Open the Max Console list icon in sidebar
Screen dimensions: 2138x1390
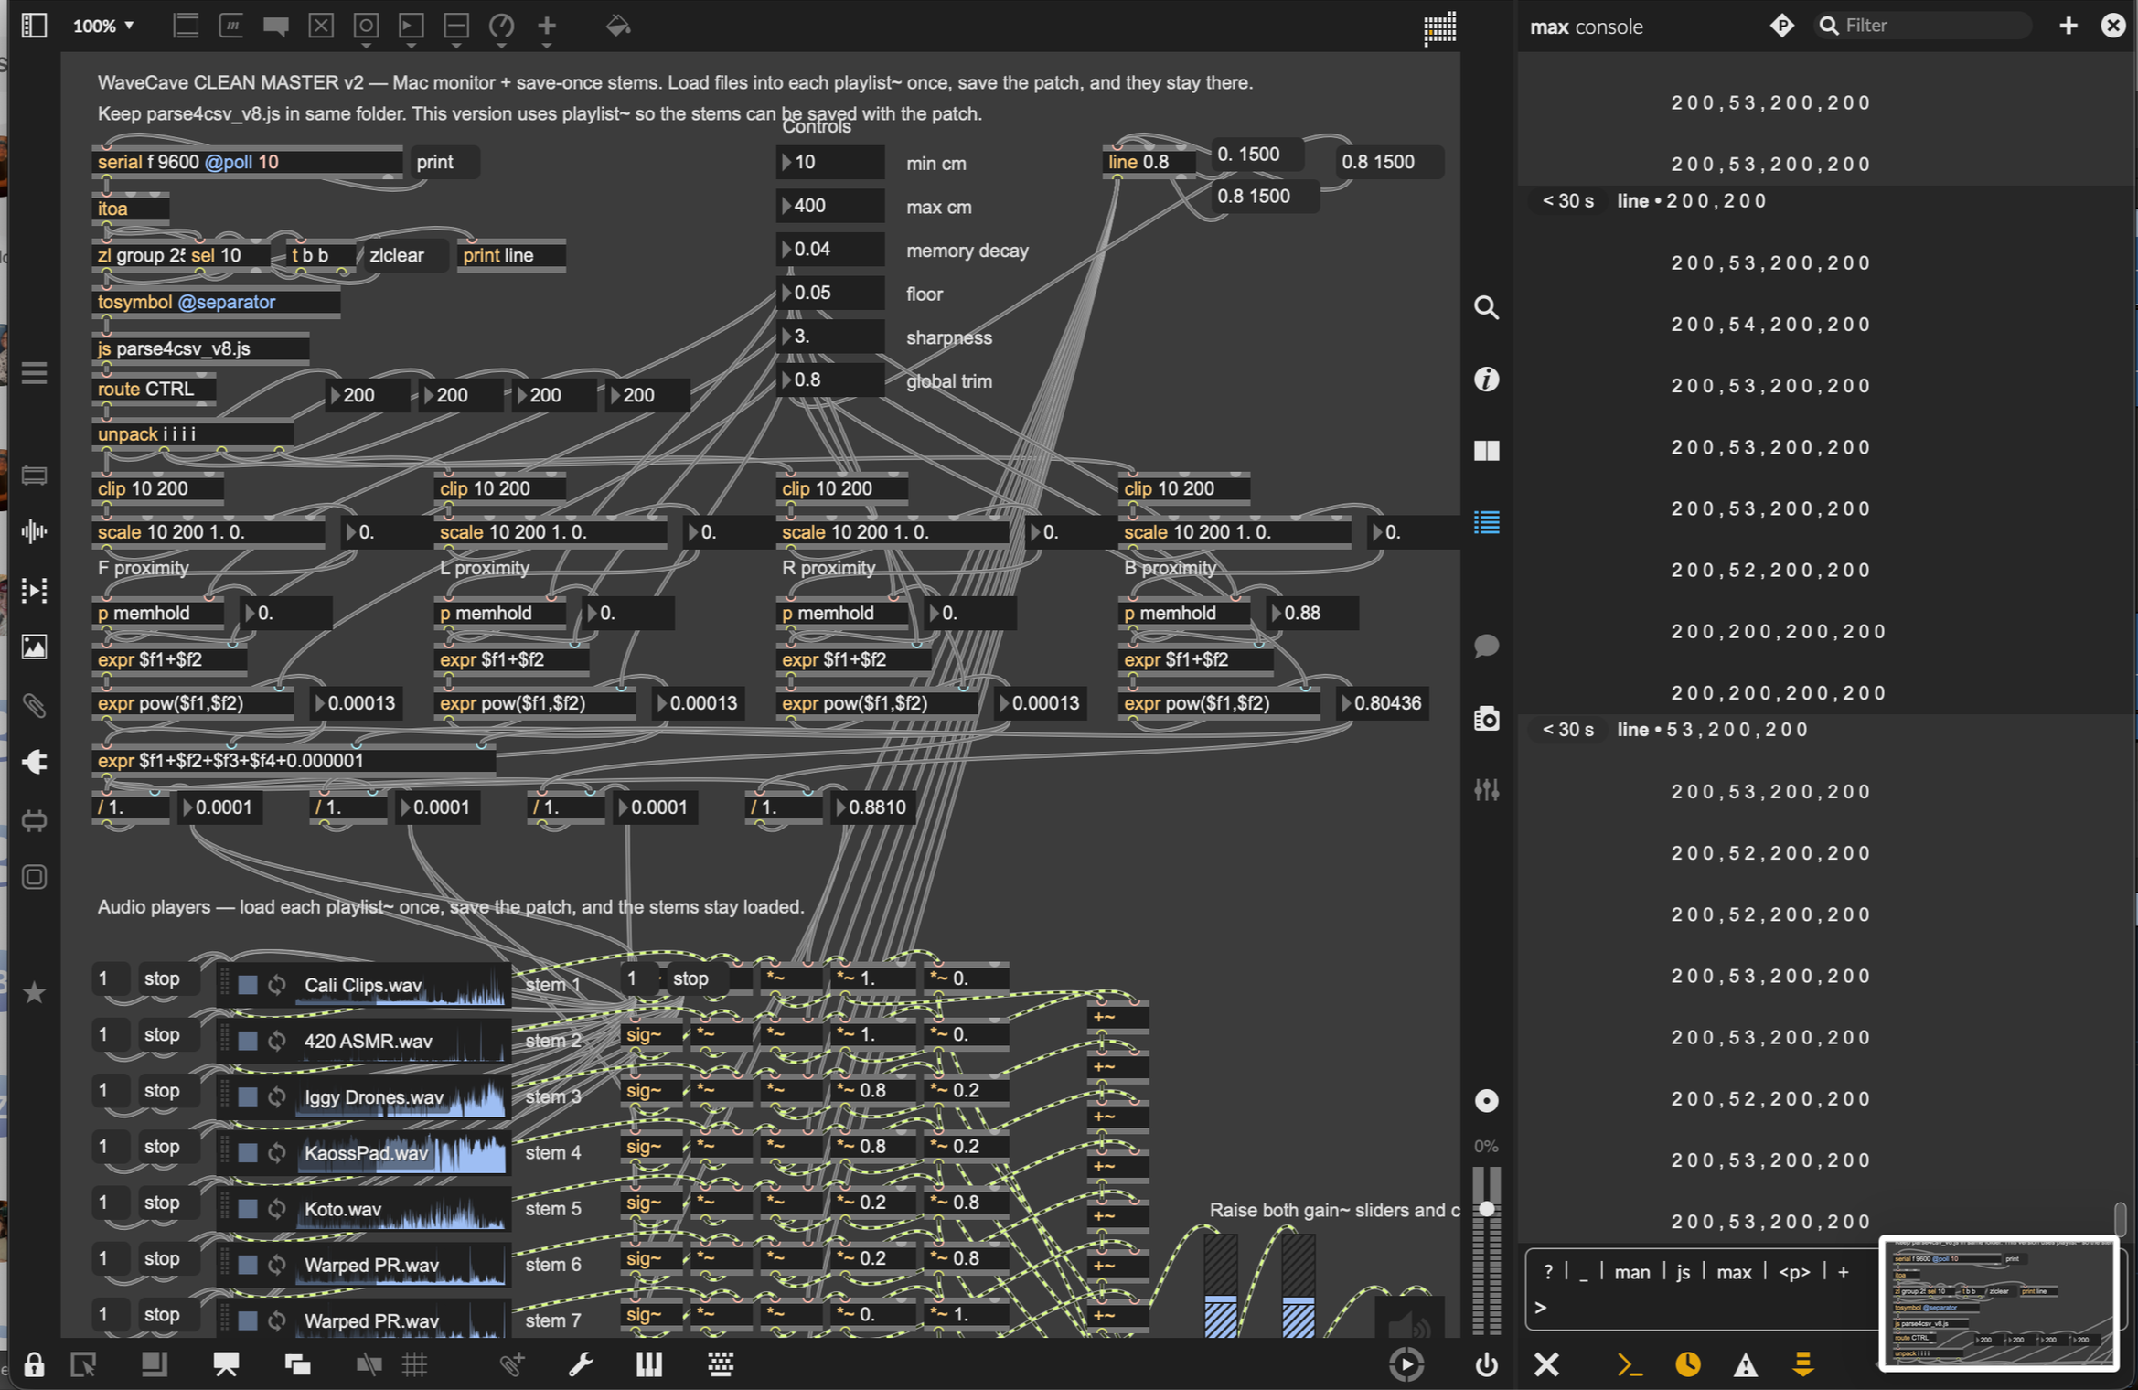coord(1486,523)
